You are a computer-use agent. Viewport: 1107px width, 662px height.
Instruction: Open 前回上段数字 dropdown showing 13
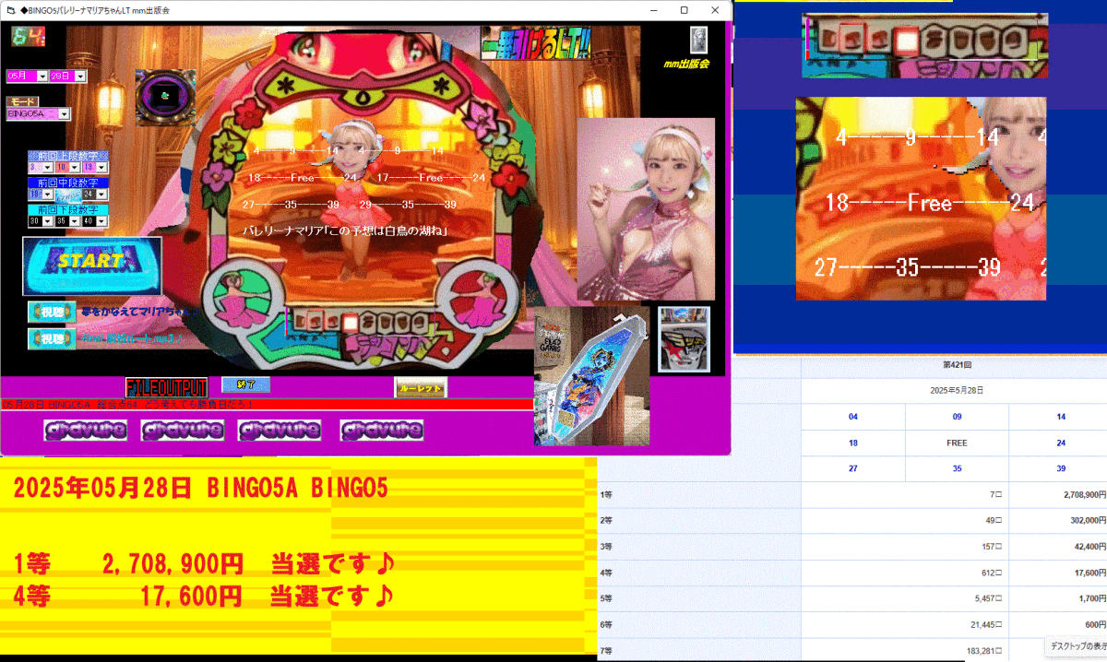tap(102, 168)
